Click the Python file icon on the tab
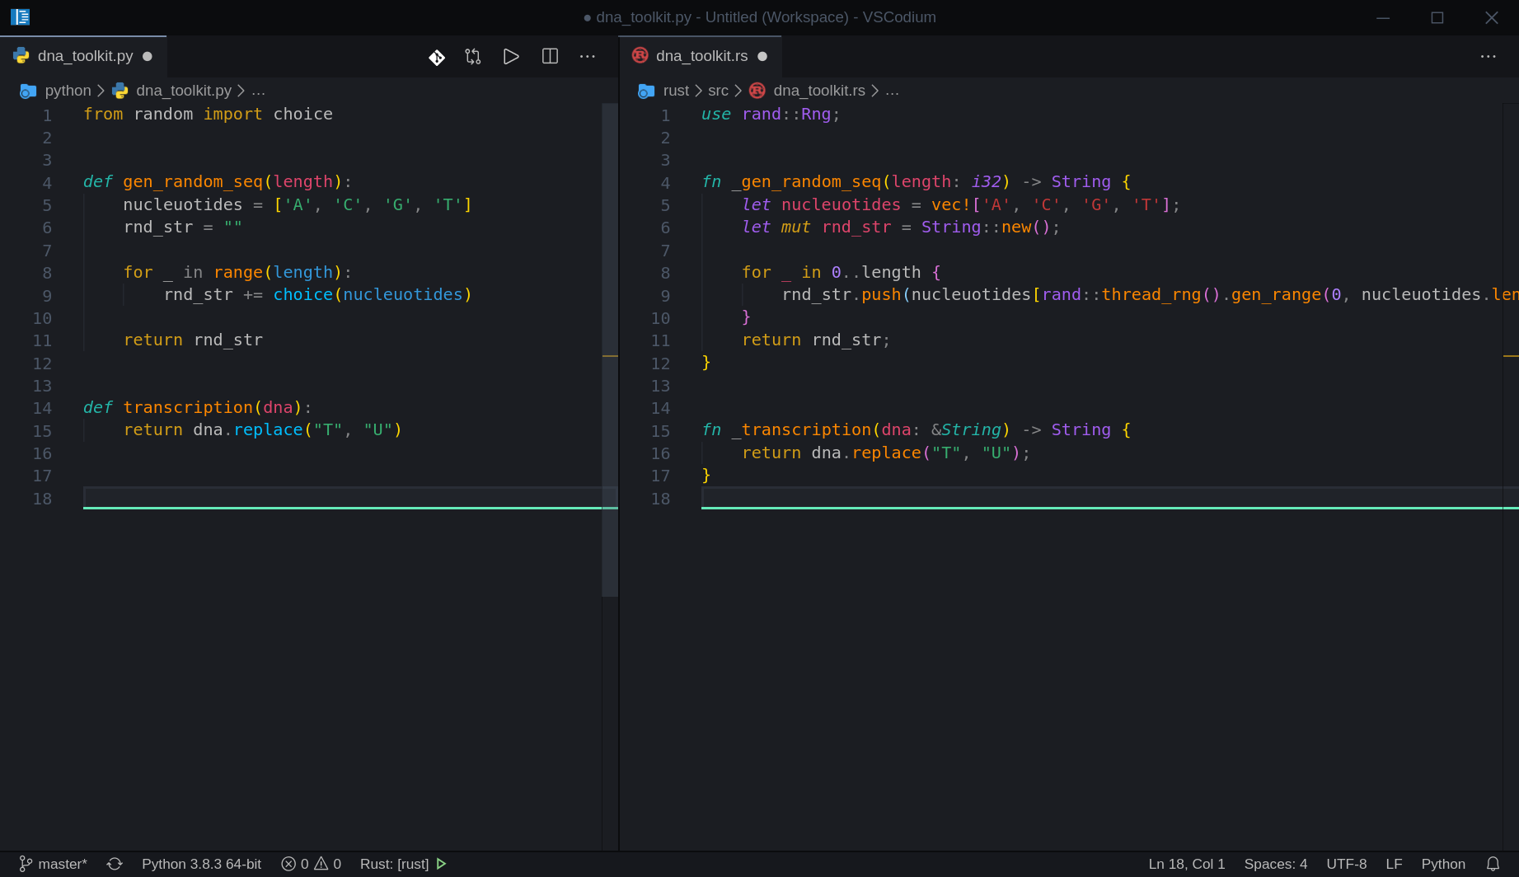The image size is (1519, 877). coord(21,56)
